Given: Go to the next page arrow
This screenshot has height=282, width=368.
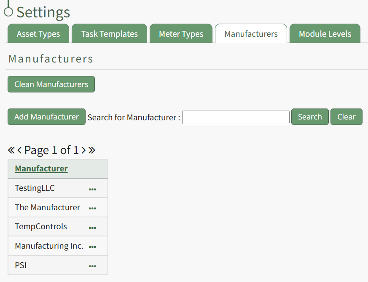Looking at the screenshot, I should (83, 150).
